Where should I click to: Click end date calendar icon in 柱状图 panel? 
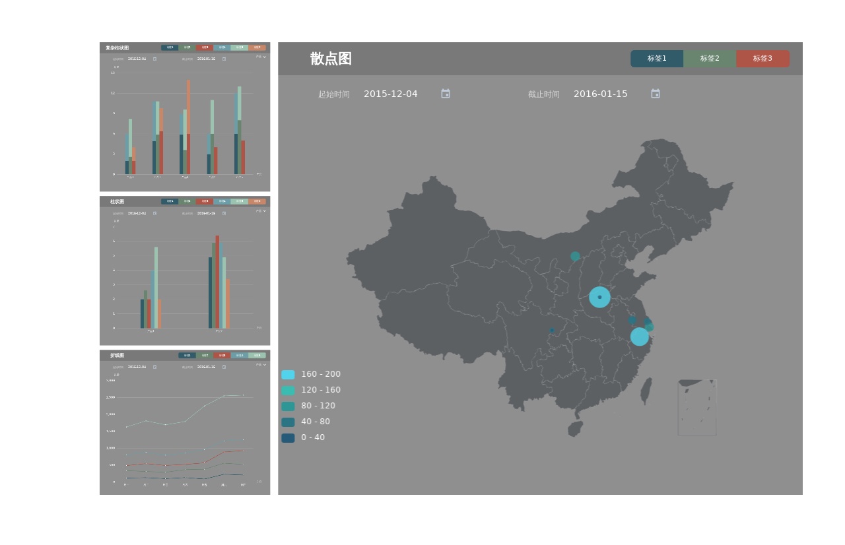pyautogui.click(x=224, y=213)
